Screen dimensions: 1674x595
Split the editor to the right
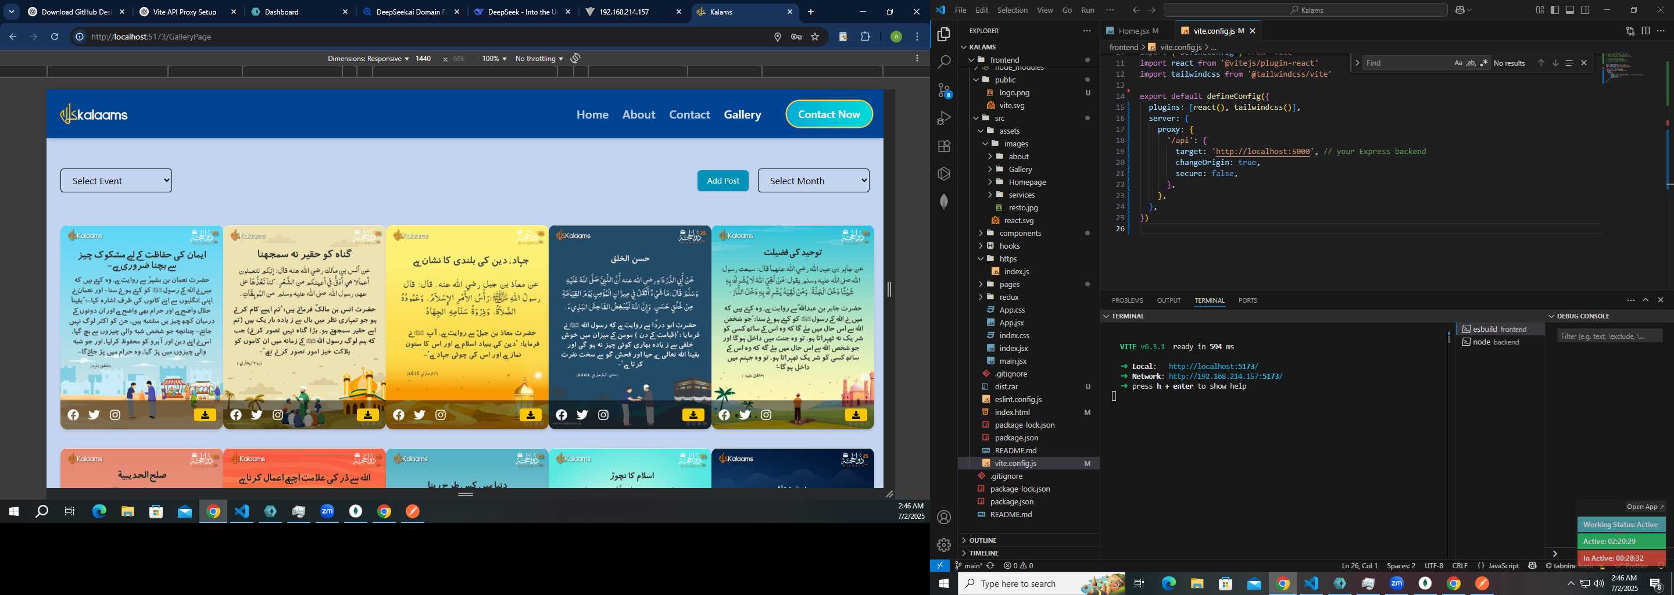click(1646, 31)
